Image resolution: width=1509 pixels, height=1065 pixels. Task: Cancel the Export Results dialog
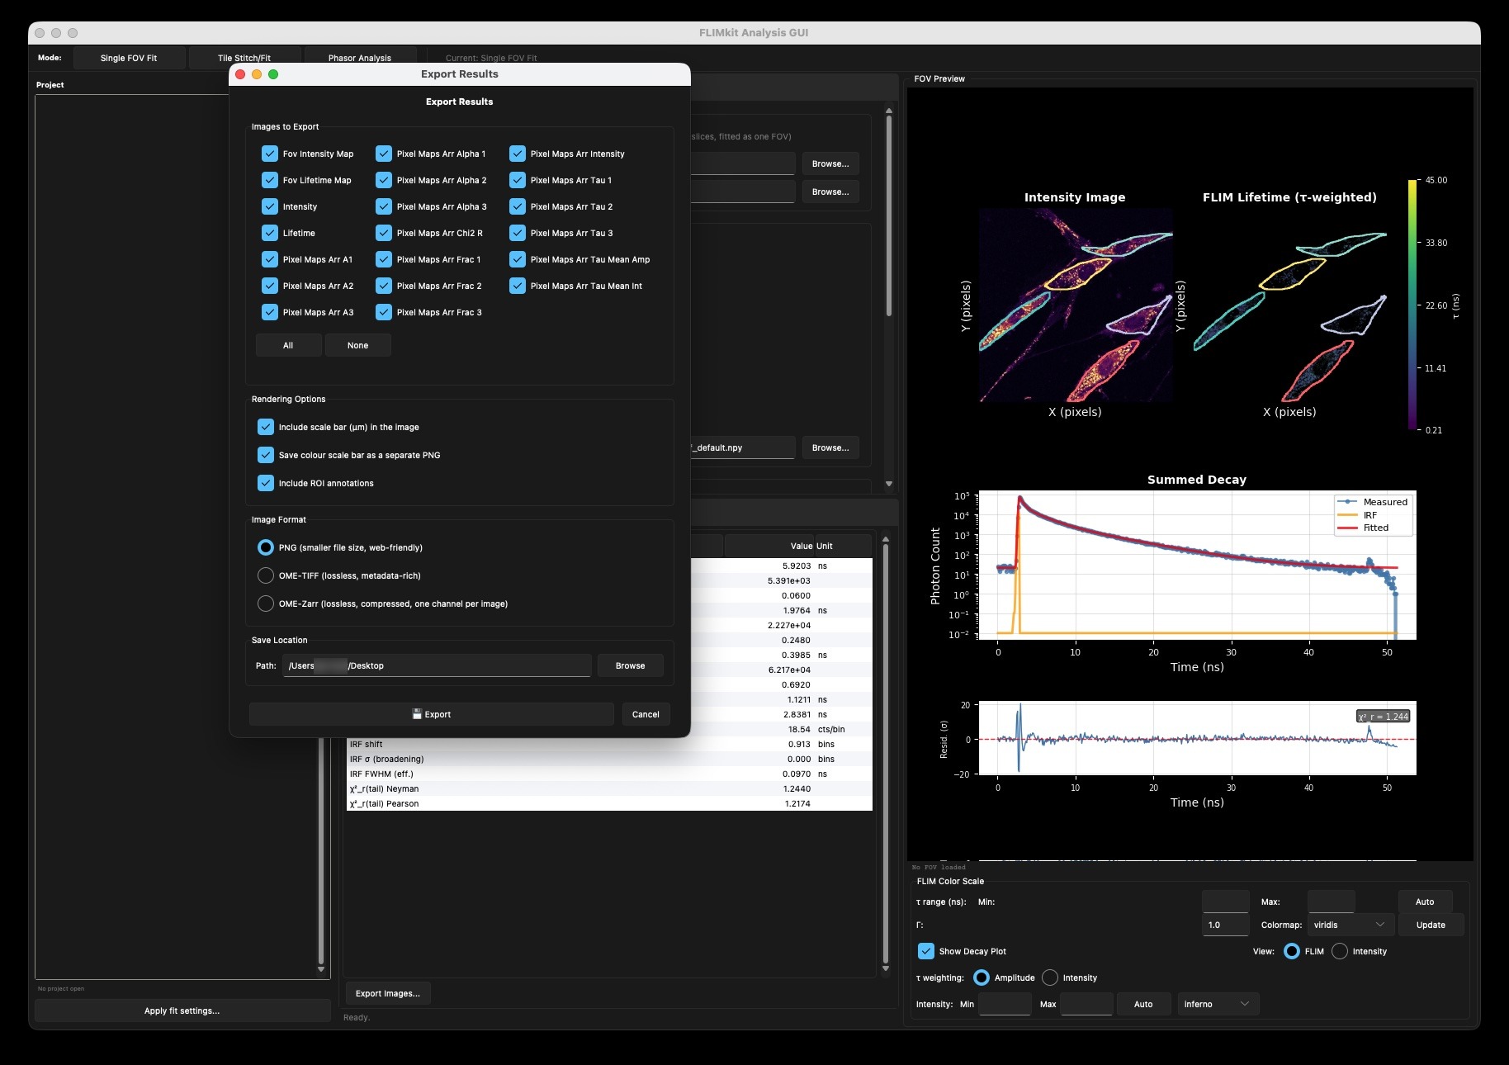coord(646,714)
